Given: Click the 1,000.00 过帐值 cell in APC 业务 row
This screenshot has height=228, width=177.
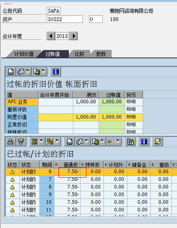Looking at the screenshot, I should tap(112, 102).
